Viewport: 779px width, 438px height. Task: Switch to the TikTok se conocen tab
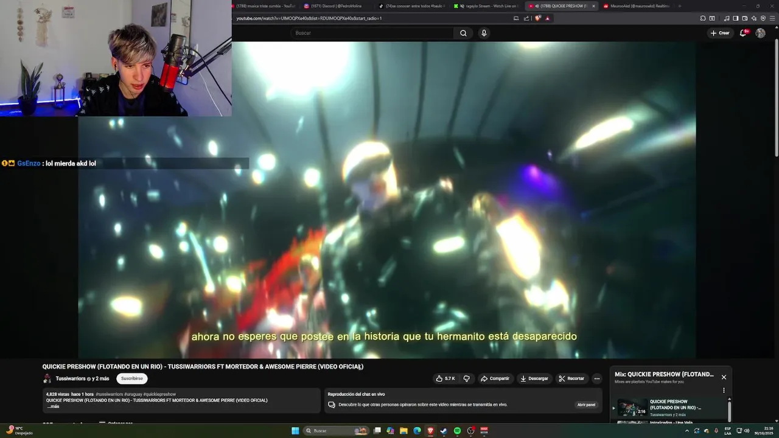(x=411, y=6)
